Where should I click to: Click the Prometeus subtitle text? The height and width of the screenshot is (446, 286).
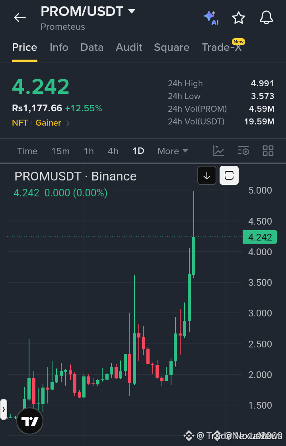click(x=62, y=27)
